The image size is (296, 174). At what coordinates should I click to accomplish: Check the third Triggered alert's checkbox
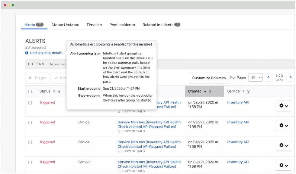(x=30, y=142)
